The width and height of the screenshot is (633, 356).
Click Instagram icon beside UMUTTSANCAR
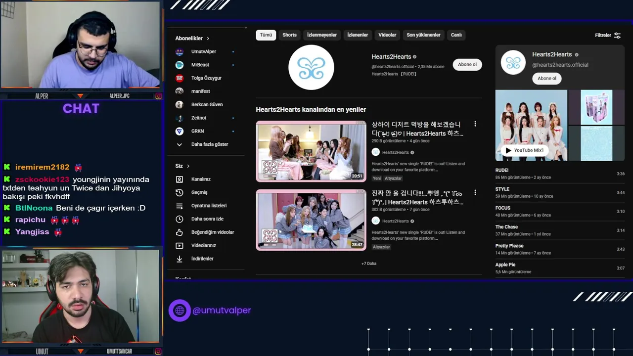[158, 352]
